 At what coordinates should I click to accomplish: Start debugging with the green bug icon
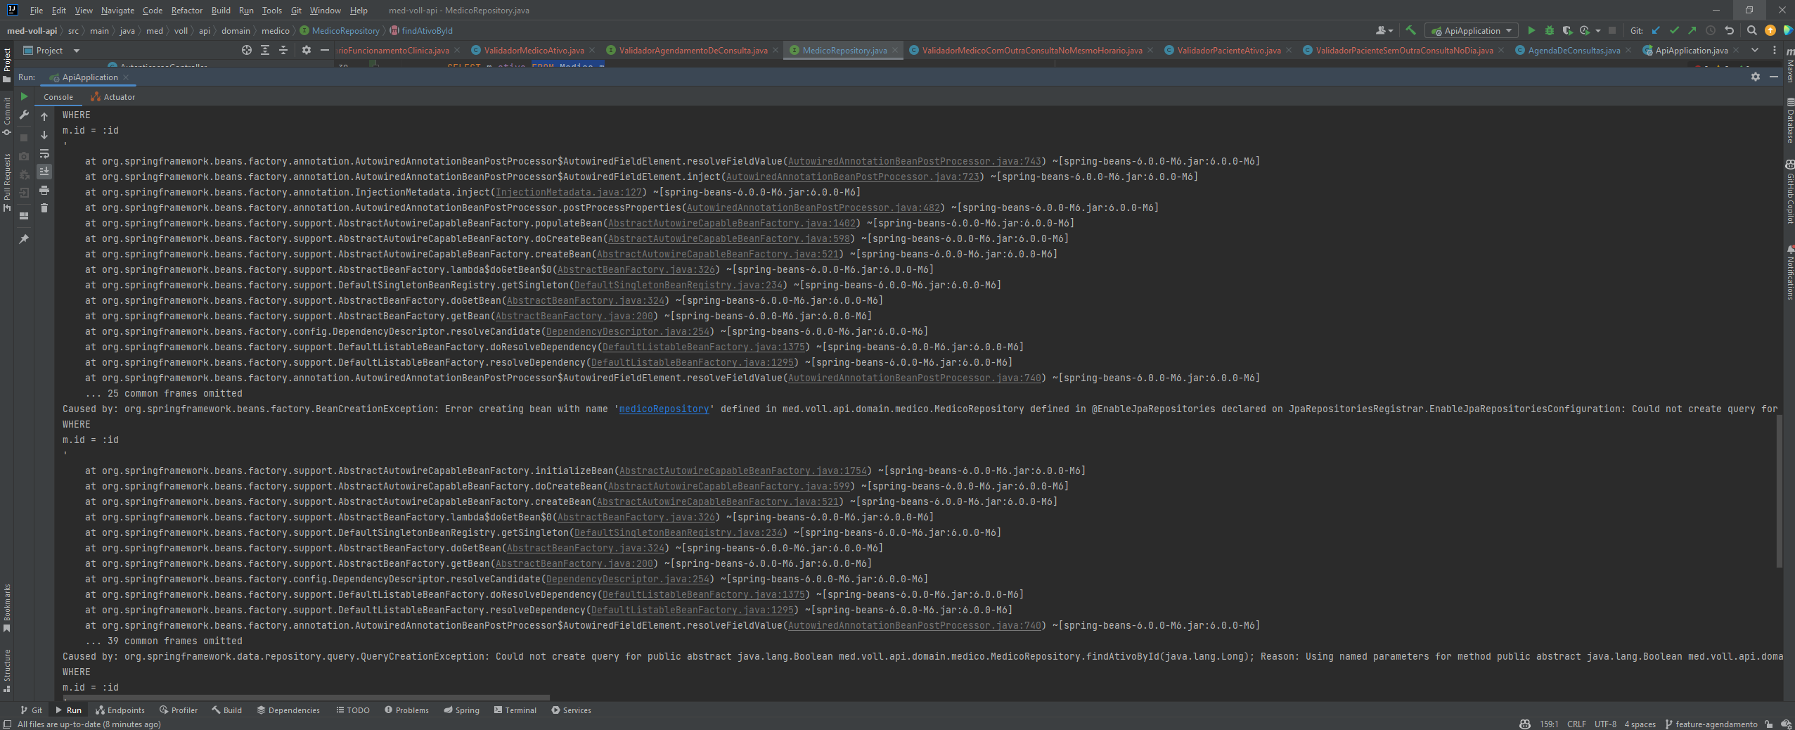(1549, 30)
